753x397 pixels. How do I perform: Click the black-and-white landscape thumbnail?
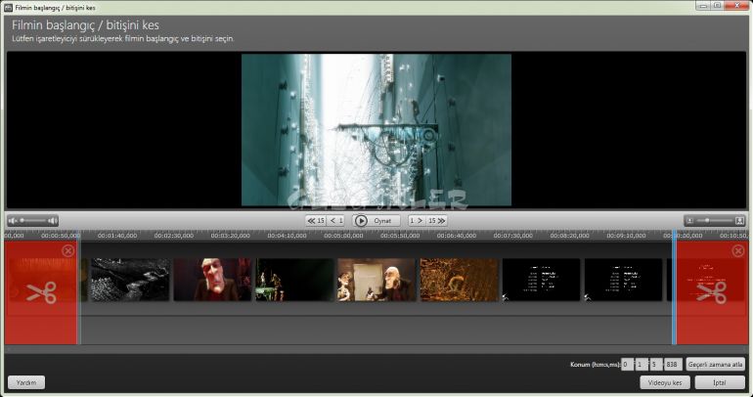coord(130,280)
